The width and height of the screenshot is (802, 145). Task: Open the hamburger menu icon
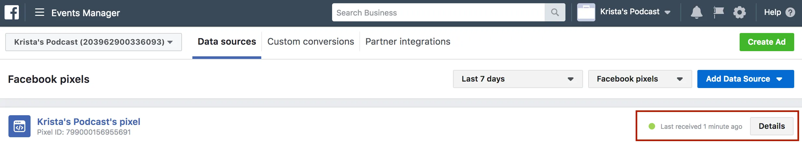click(40, 13)
